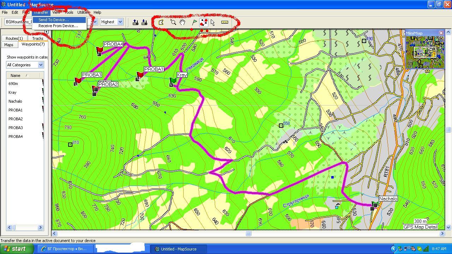Image resolution: width=452 pixels, height=254 pixels.
Task: Switch to the Waypoints(7) tab
Action: tap(33, 44)
